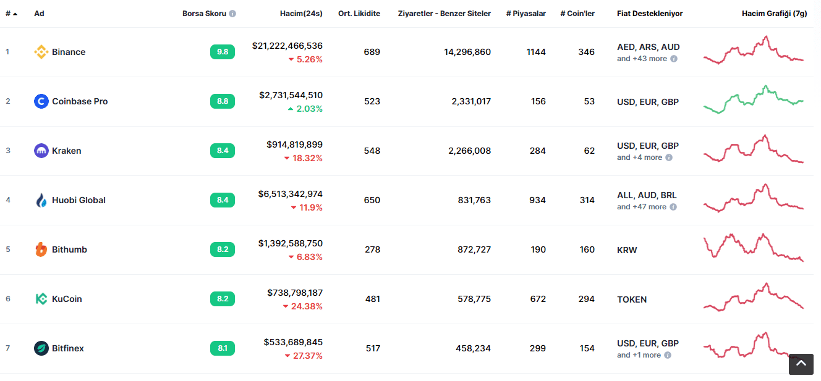Viewport: 821px width, 381px height.
Task: Click Binance markets count 1144
Action: 536,52
